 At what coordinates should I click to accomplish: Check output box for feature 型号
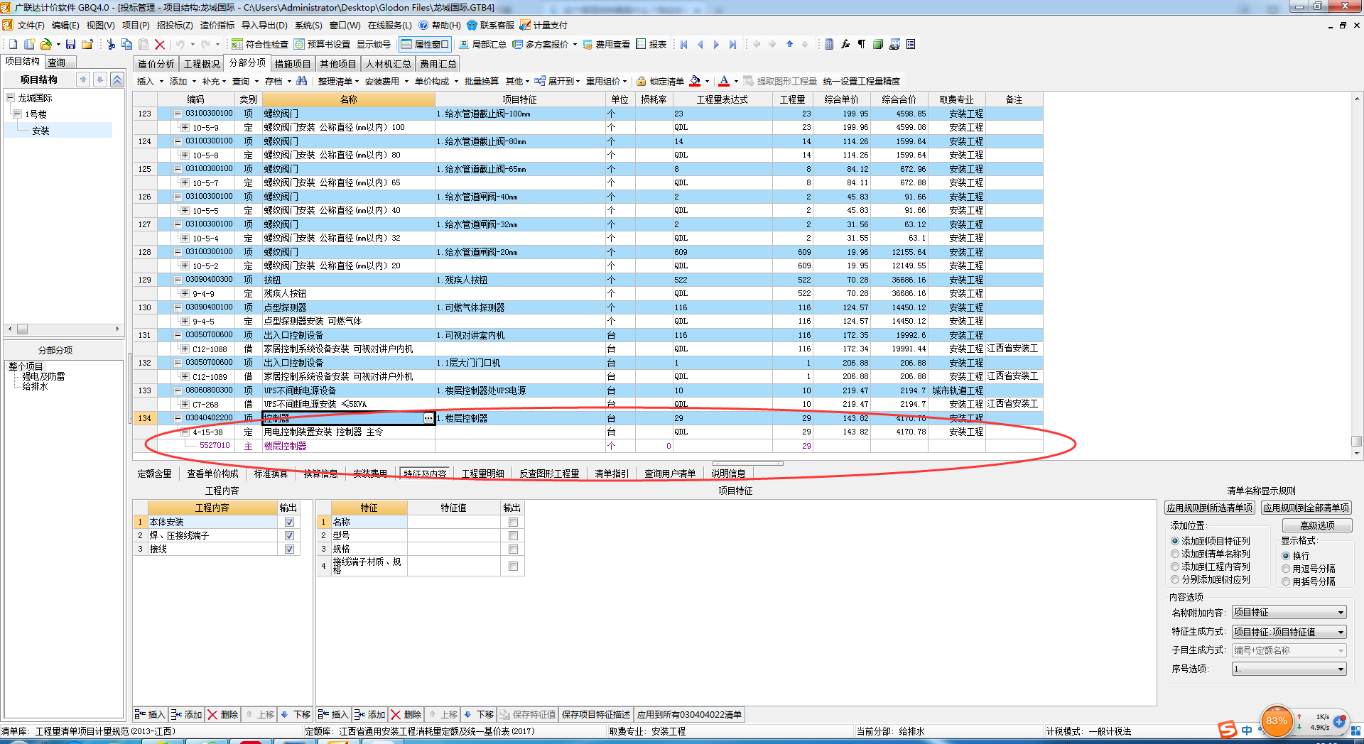click(513, 535)
